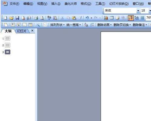This screenshot has height=121, width=151.
Task: Open the 编辑(E) menu
Action: click(x=28, y=4)
